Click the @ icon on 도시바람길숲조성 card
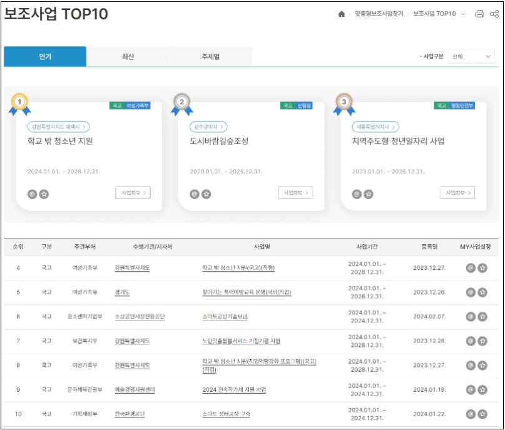The height and width of the screenshot is (430, 505). pyautogui.click(x=195, y=194)
